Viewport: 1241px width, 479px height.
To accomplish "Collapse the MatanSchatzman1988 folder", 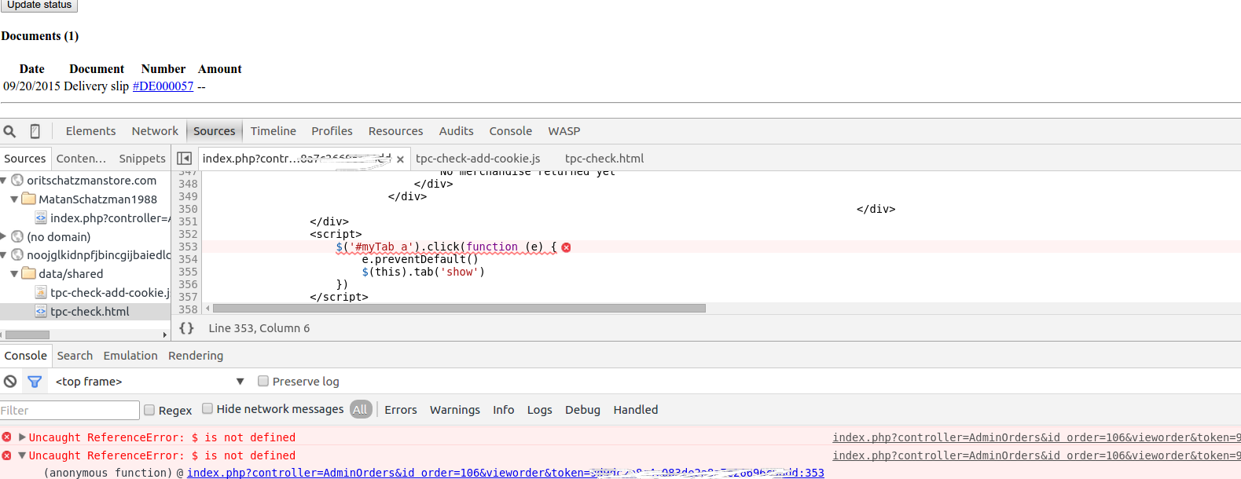I will click(x=14, y=199).
